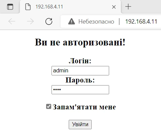Click the Логін: label
The width and height of the screenshot is (161, 137).
[x=80, y=61]
